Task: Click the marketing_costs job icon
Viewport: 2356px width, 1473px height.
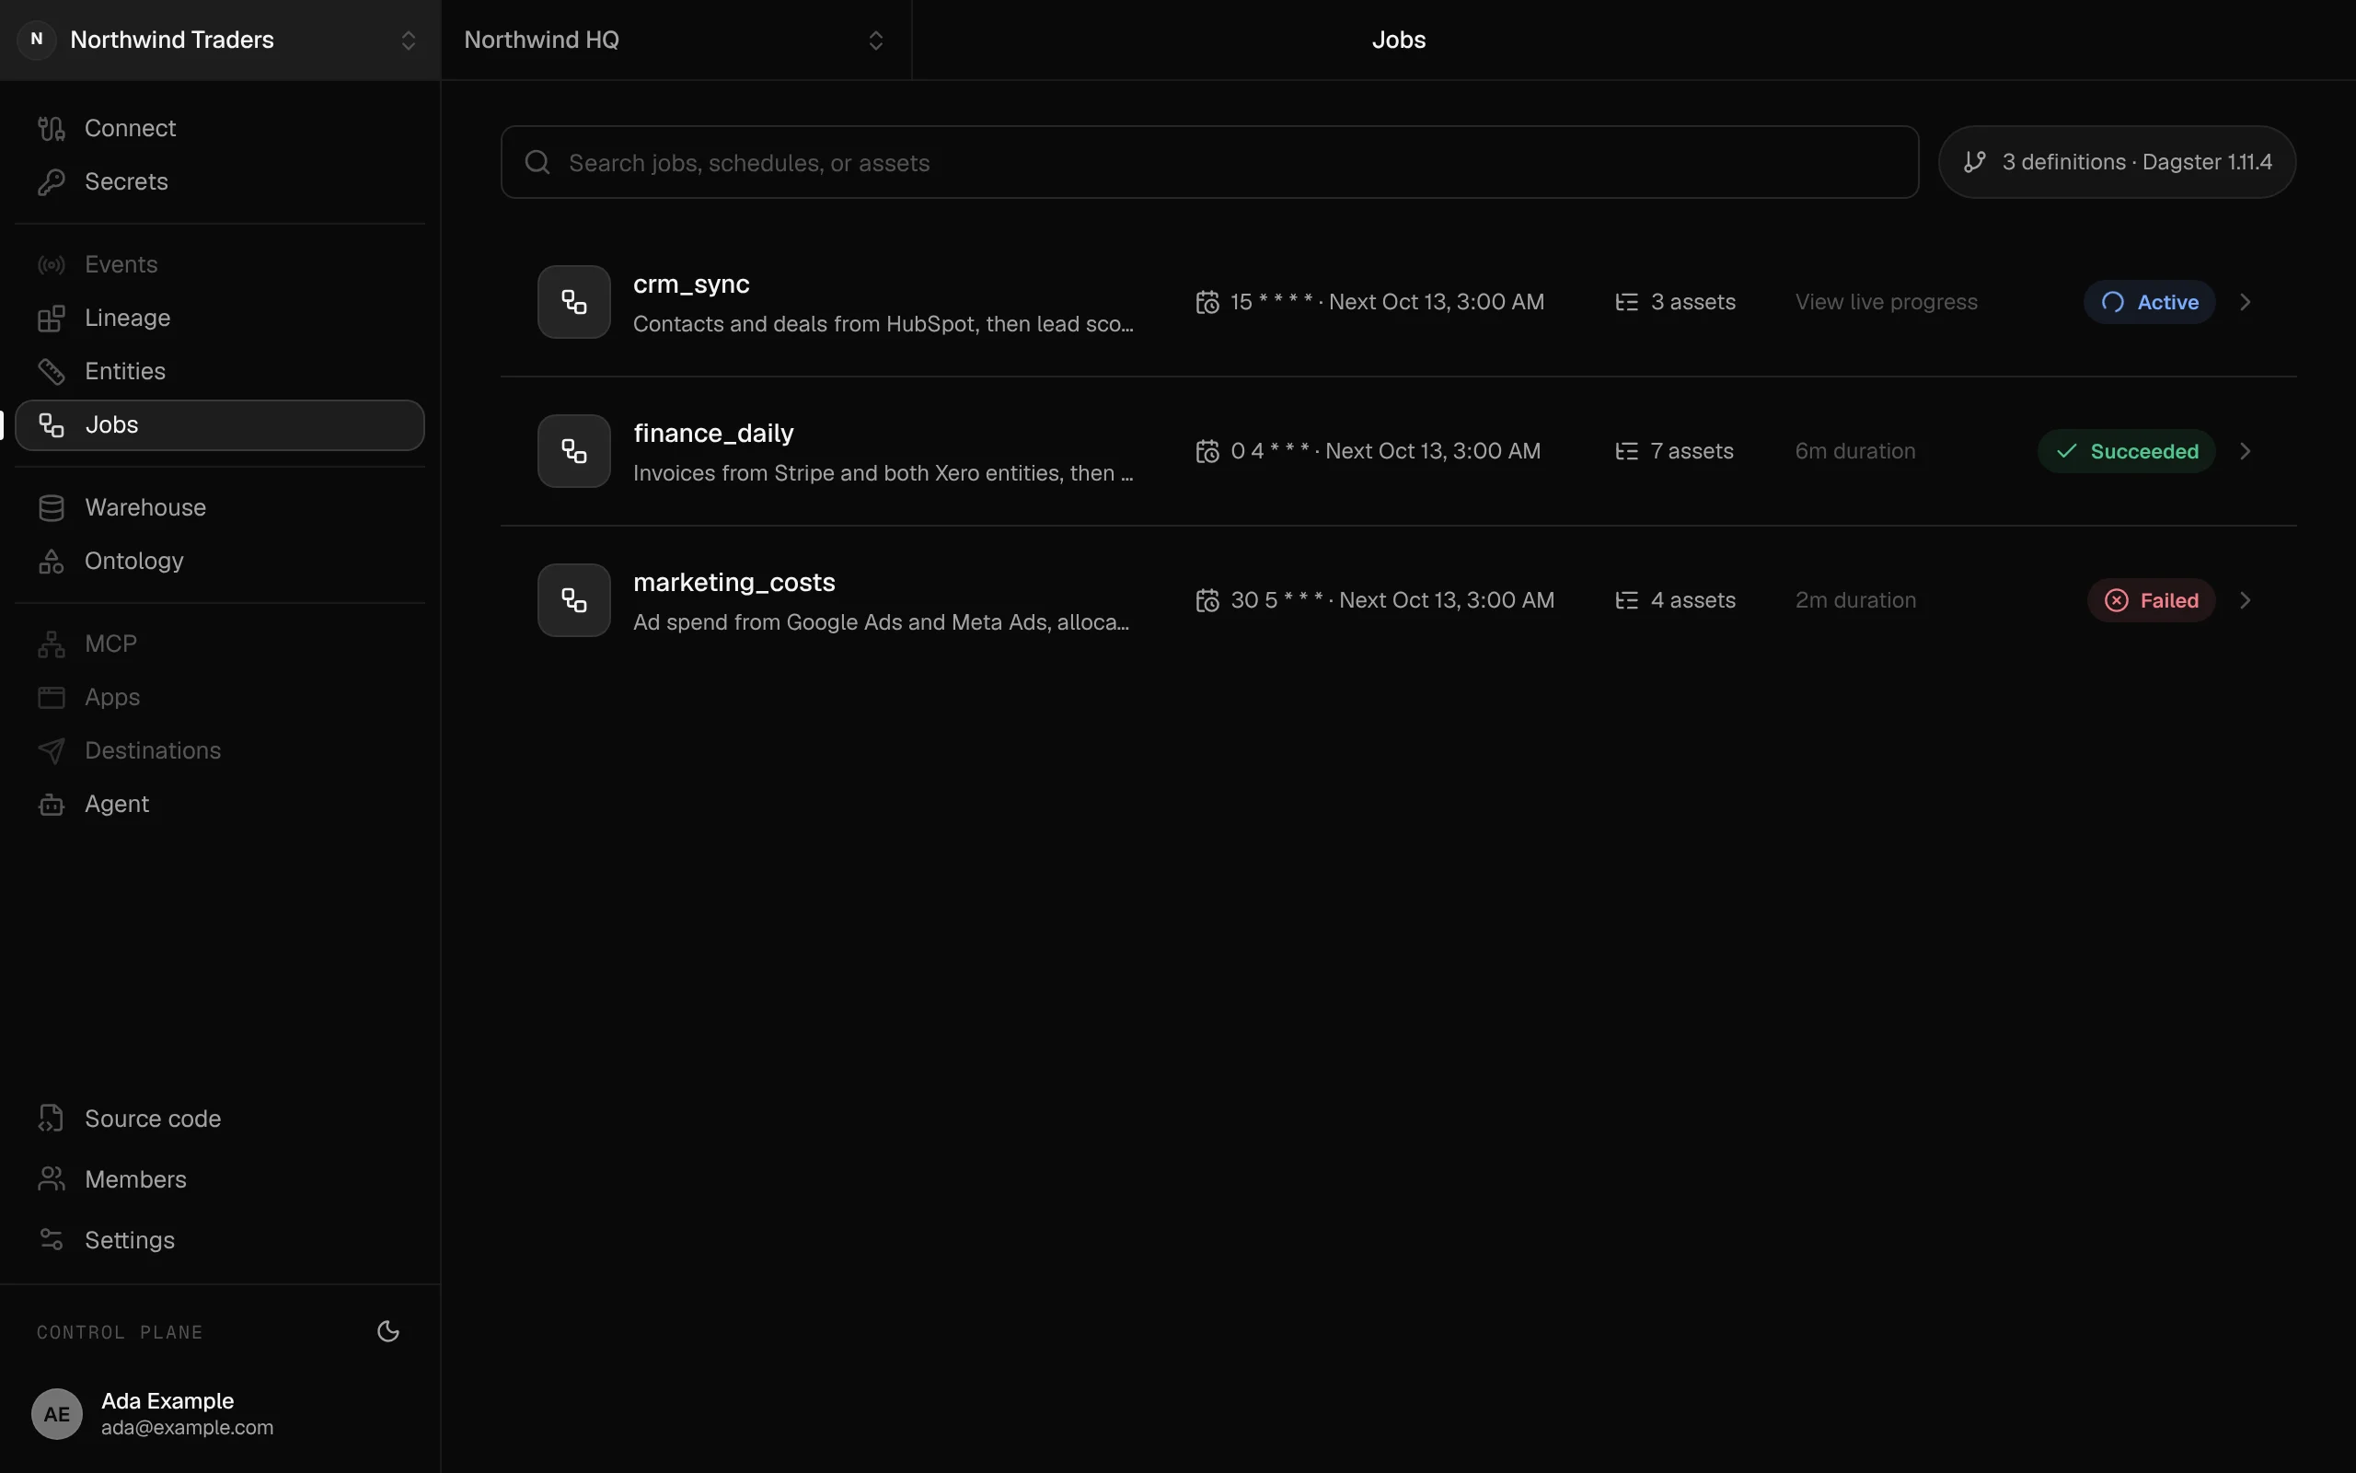Action: (x=574, y=601)
